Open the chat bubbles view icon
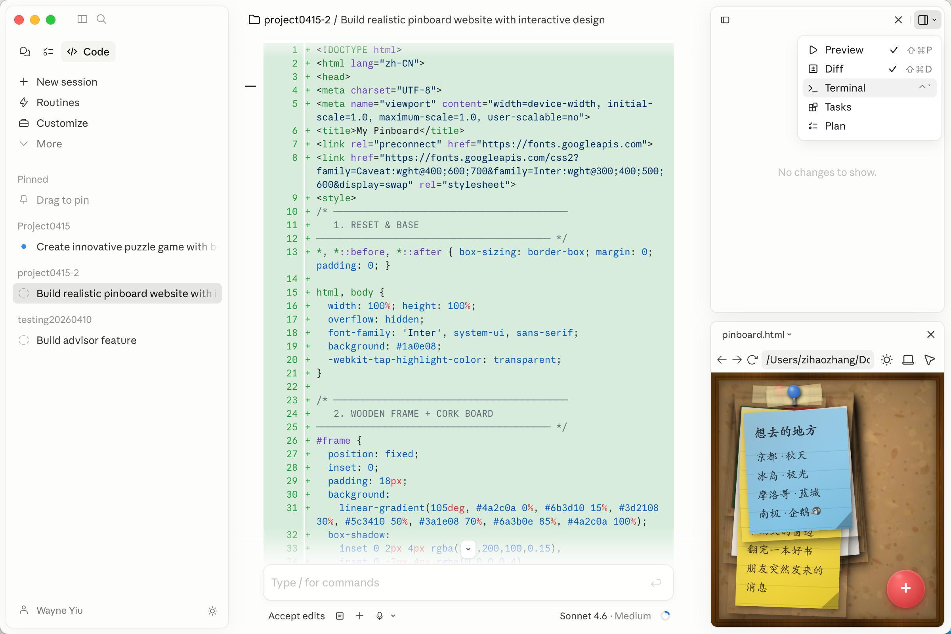Viewport: 951px width, 634px height. coord(25,52)
